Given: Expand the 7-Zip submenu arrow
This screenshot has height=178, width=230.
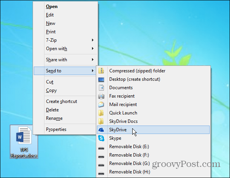Looking at the screenshot, I should (92, 40).
